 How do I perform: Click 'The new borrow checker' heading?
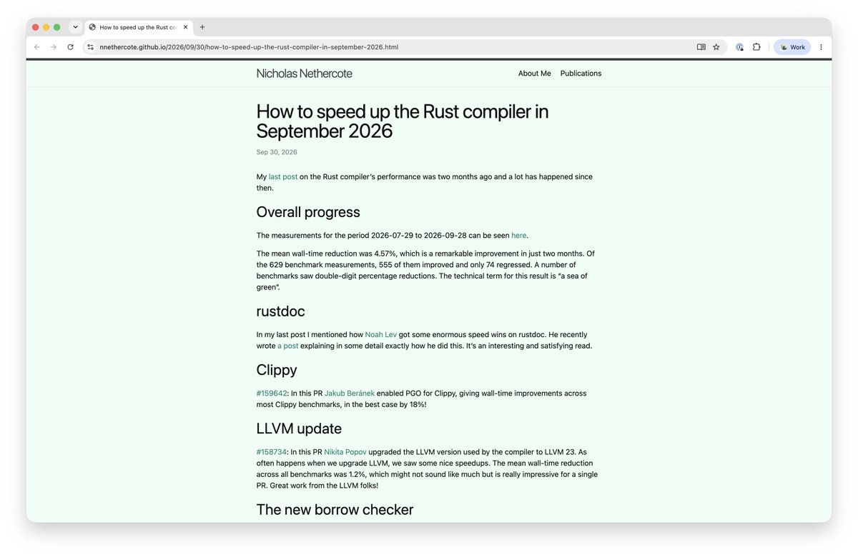click(335, 509)
